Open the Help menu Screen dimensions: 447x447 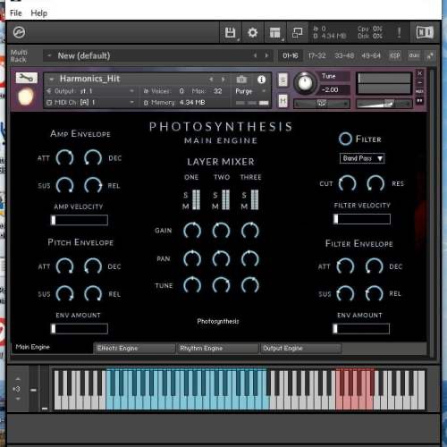pyautogui.click(x=38, y=13)
